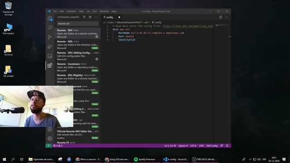Open the Edit menu
Image resolution: width=290 pixels, height=163 pixels.
tap(62, 11)
